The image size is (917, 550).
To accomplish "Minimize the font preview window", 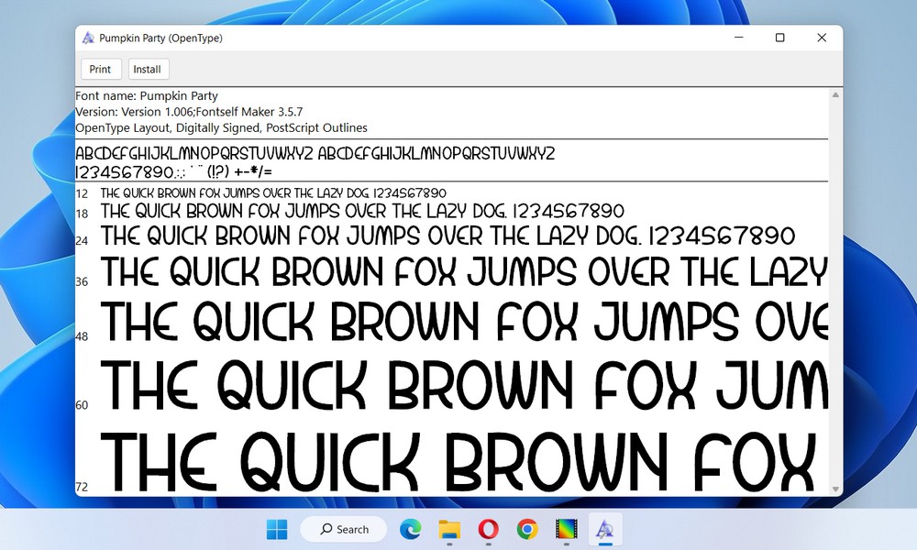I will 738,38.
